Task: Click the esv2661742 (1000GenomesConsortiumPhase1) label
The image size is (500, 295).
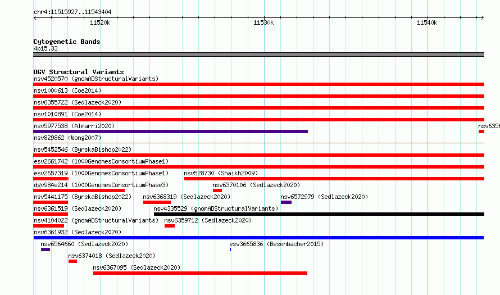Action: click(x=101, y=161)
